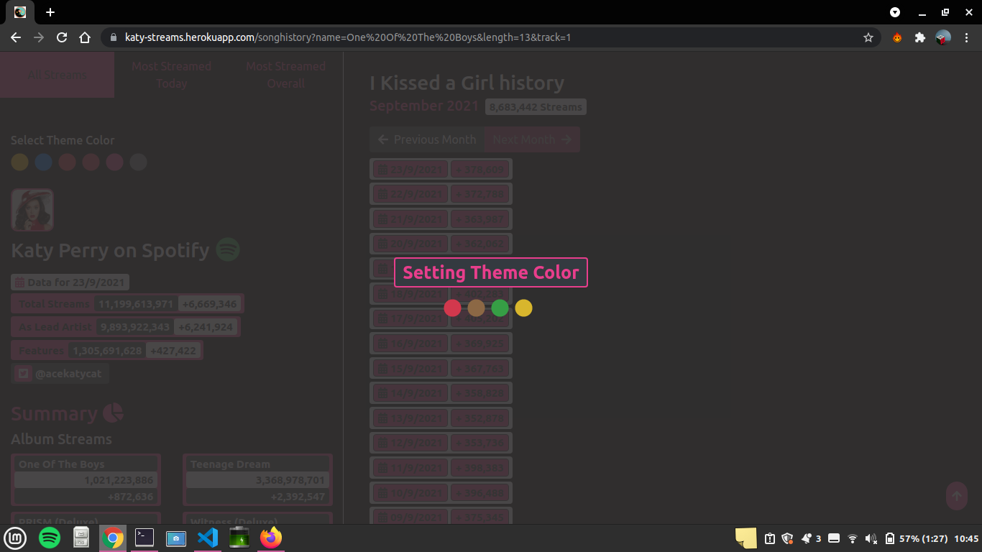Open the file manager from the taskbar
This screenshot has width=982, height=552.
[x=81, y=538]
